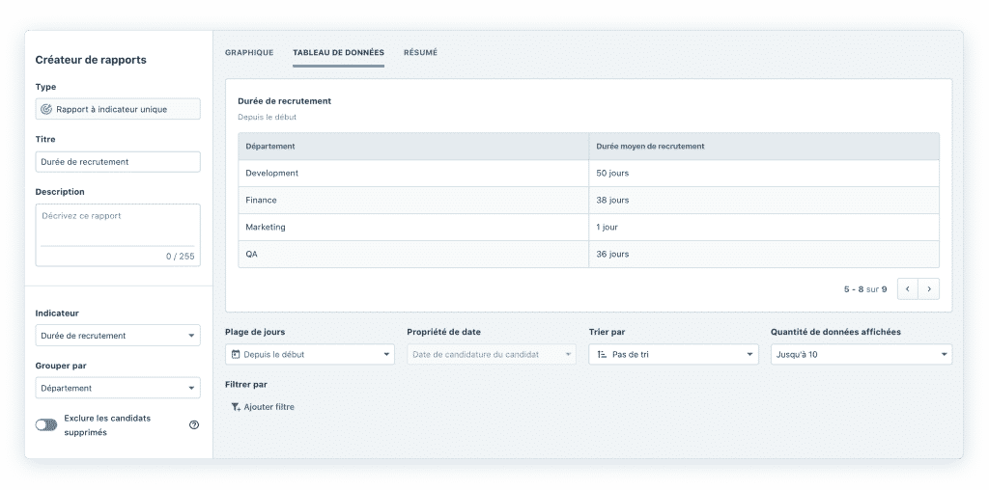Switch to the Graphique tab

pos(249,52)
